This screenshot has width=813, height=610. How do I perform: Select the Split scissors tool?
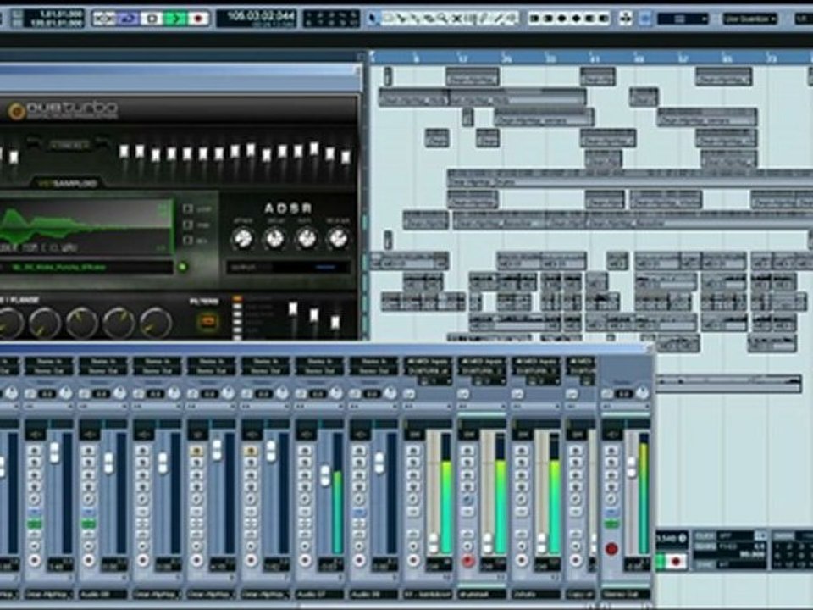(401, 19)
